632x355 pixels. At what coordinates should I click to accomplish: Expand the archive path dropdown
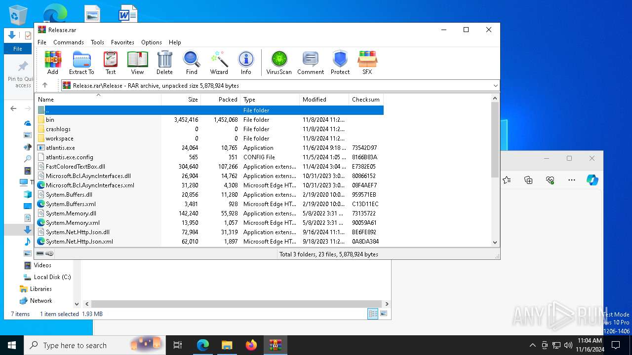495,86
